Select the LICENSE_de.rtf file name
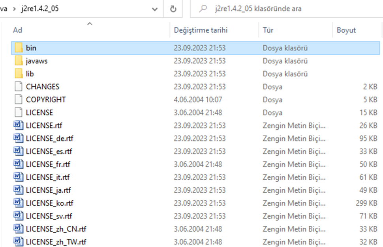The width and height of the screenshot is (383, 247). (50, 138)
